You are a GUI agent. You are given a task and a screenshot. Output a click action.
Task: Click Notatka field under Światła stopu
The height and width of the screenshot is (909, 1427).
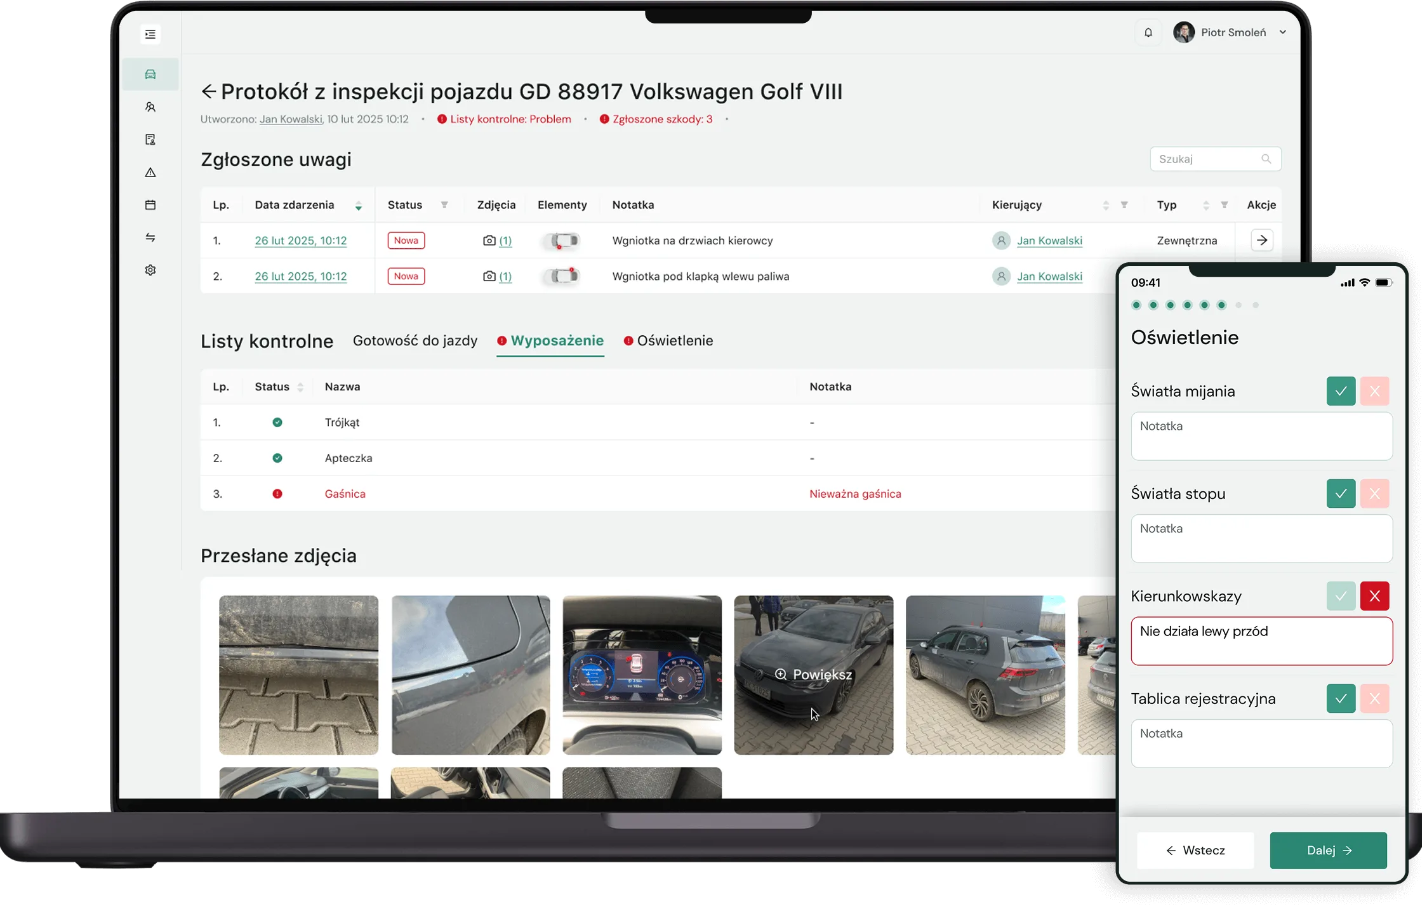pos(1261,539)
